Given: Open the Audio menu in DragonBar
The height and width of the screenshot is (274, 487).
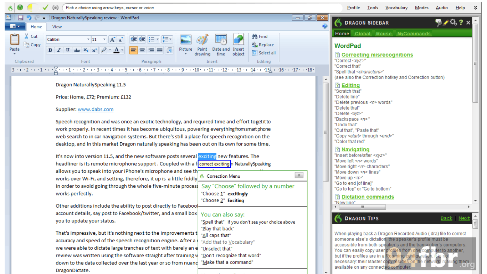Looking at the screenshot, I should tap(442, 7).
